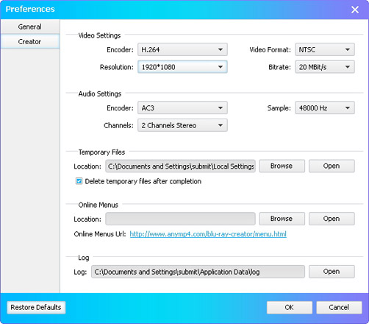Open the Online Menus location folder
Image resolution: width=369 pixels, height=324 pixels.
tap(332, 219)
